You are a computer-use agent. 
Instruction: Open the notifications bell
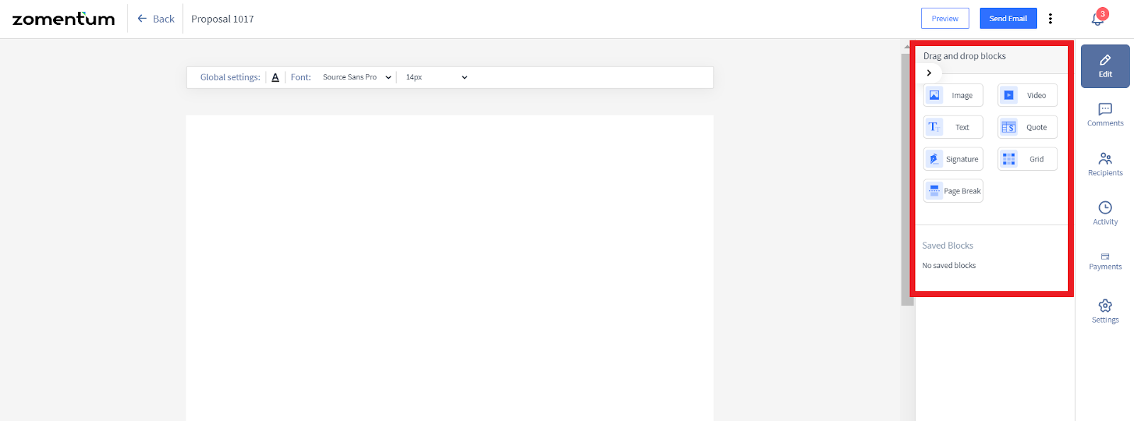click(1098, 18)
